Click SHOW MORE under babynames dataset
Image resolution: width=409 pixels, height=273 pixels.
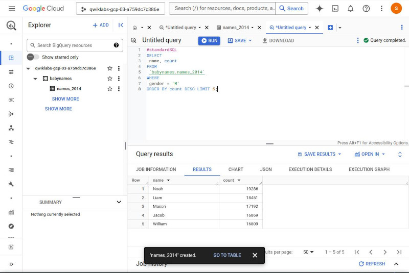point(65,99)
